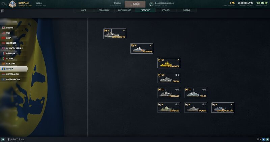Click the Japan flag icon
The width and height of the screenshot is (270, 142).
click(x=3, y=28)
